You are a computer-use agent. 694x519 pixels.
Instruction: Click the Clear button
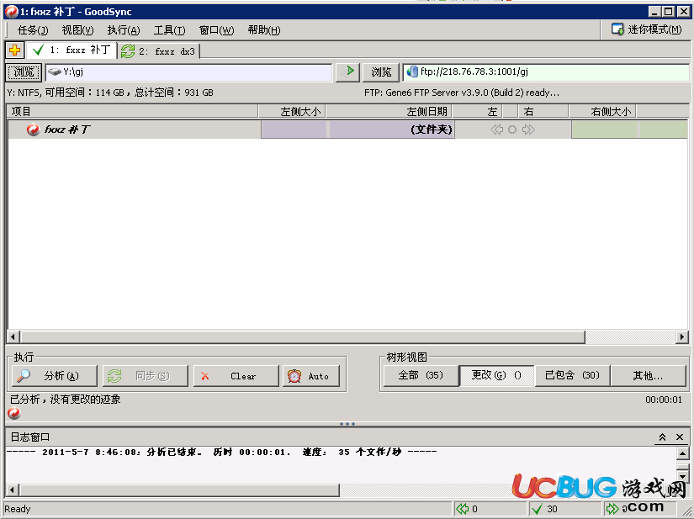236,376
